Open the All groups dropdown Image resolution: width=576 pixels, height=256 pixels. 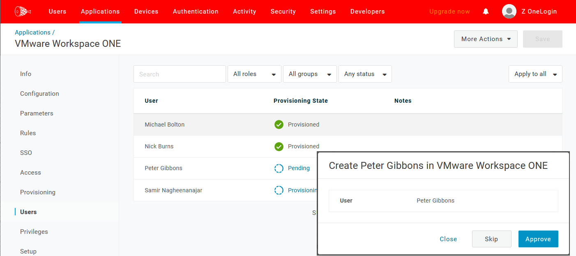[310, 74]
